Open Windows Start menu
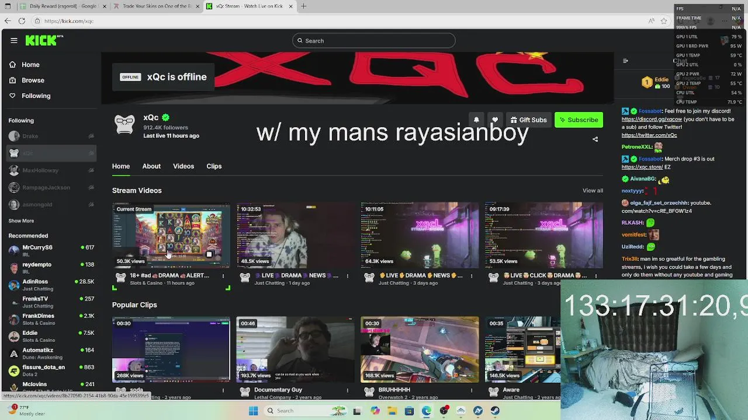748x420 pixels. (253, 411)
